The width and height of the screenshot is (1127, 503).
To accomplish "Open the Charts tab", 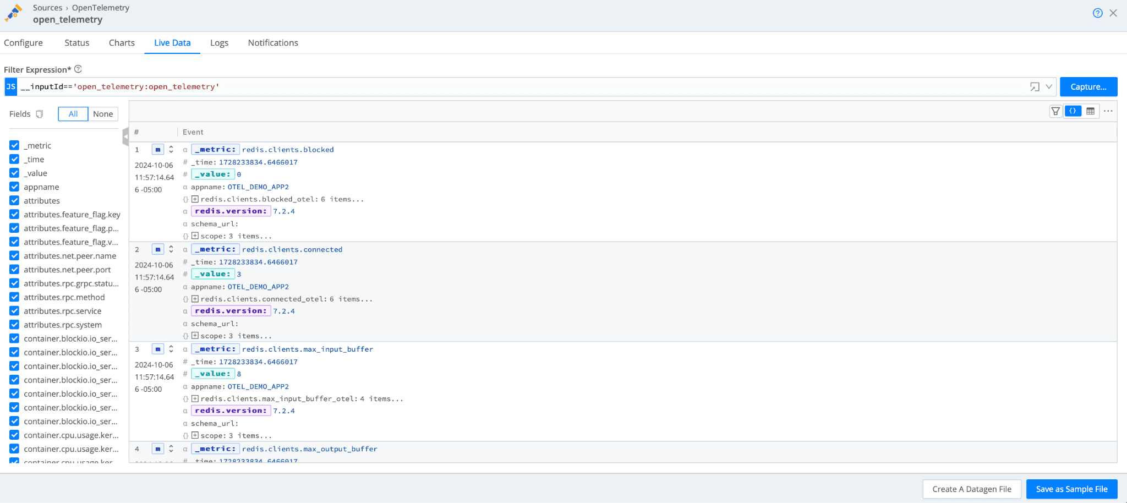I will [x=122, y=43].
